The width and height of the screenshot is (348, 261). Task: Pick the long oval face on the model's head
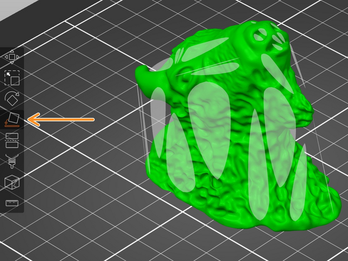205,49
